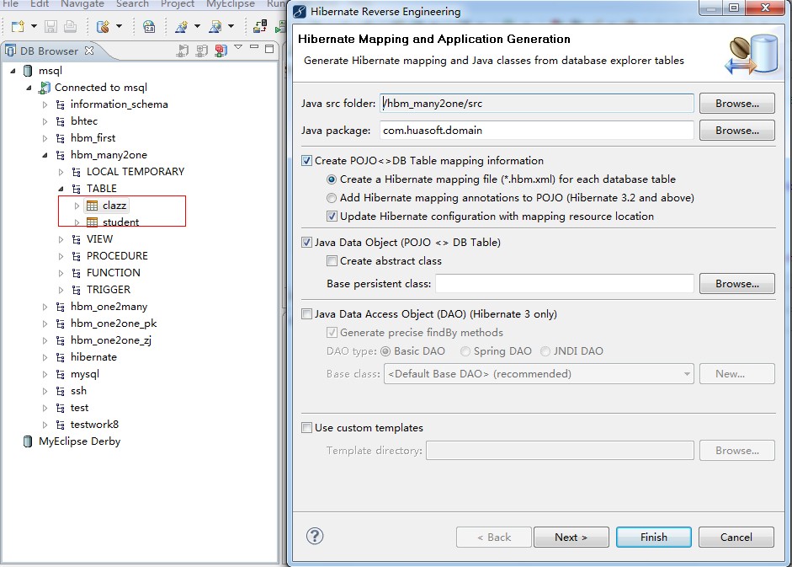The image size is (792, 567).
Task: Open the File menu
Action: tap(11, 4)
